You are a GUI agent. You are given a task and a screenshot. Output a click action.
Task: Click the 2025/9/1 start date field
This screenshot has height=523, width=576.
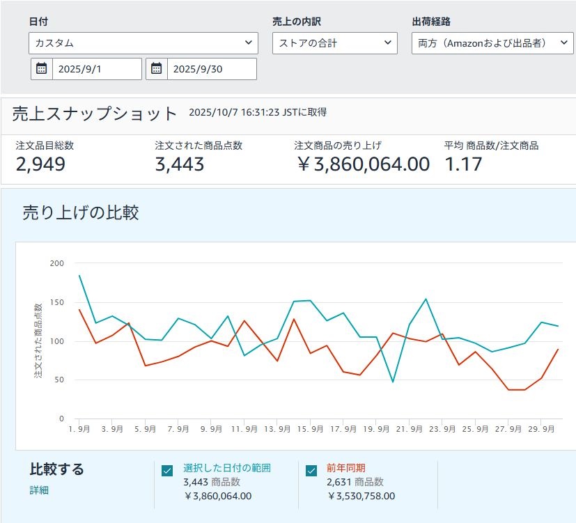coord(96,69)
